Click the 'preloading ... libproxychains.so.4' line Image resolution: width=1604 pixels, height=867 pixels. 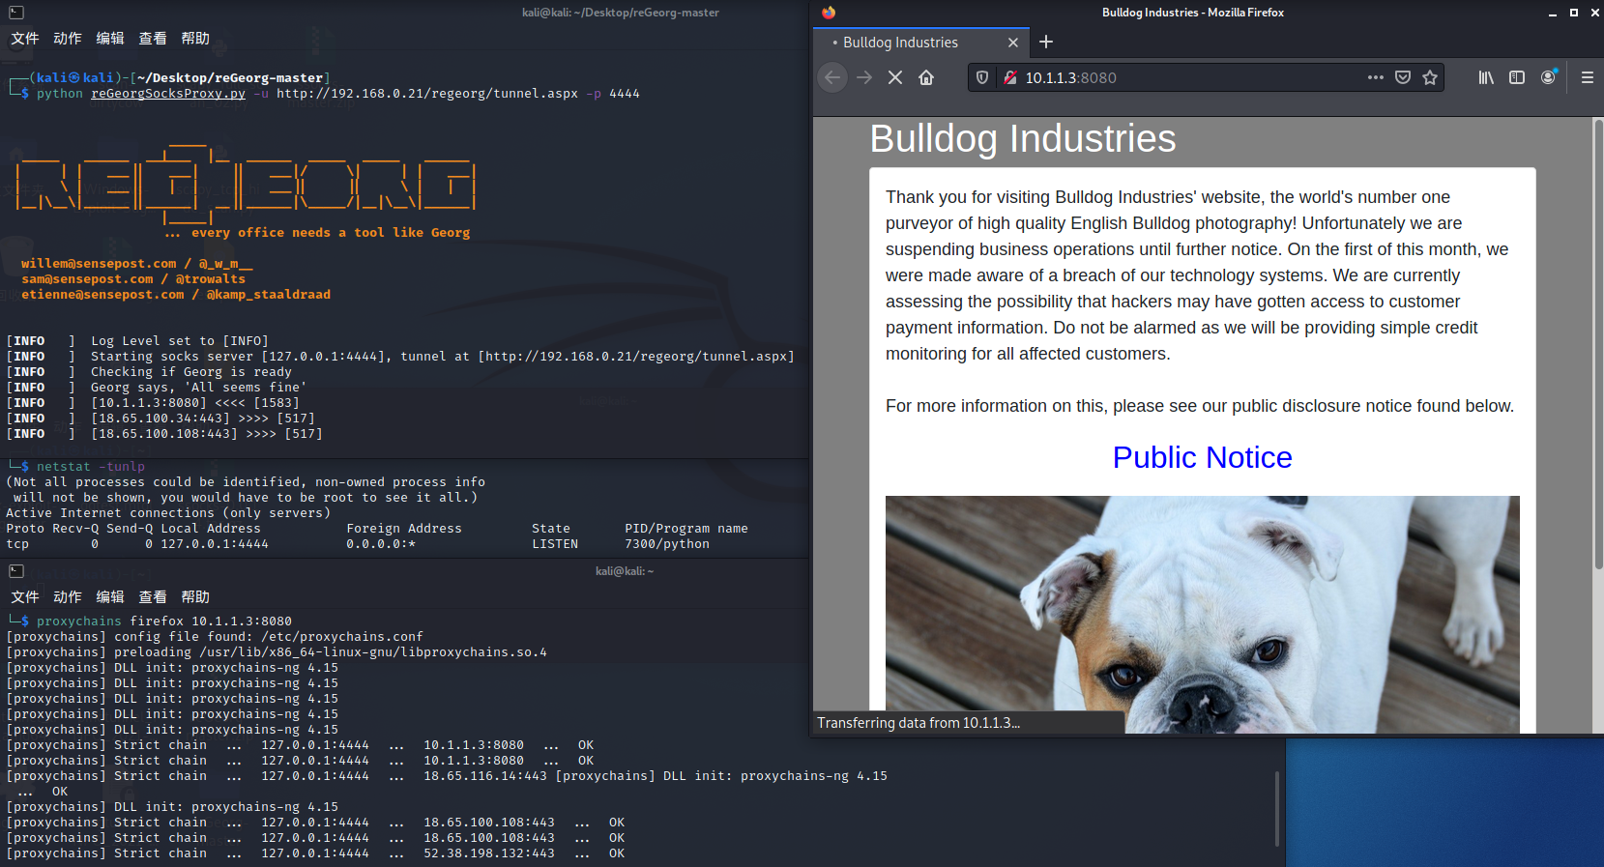click(331, 652)
